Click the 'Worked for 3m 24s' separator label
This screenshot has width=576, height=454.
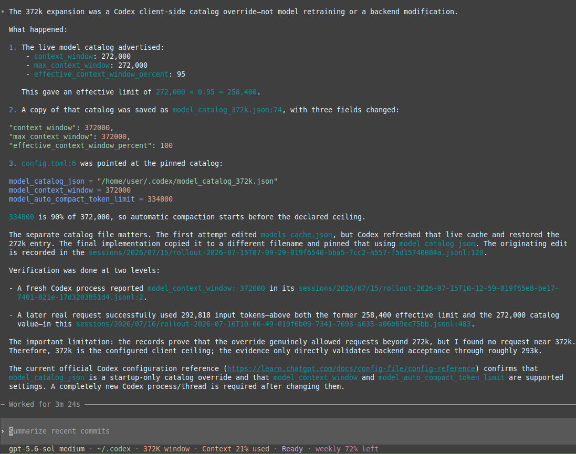point(45,405)
